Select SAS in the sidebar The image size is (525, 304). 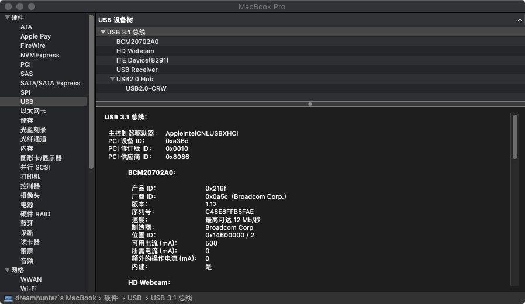tap(26, 74)
